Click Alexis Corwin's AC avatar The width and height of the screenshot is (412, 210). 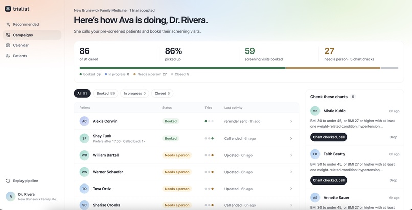click(x=84, y=121)
